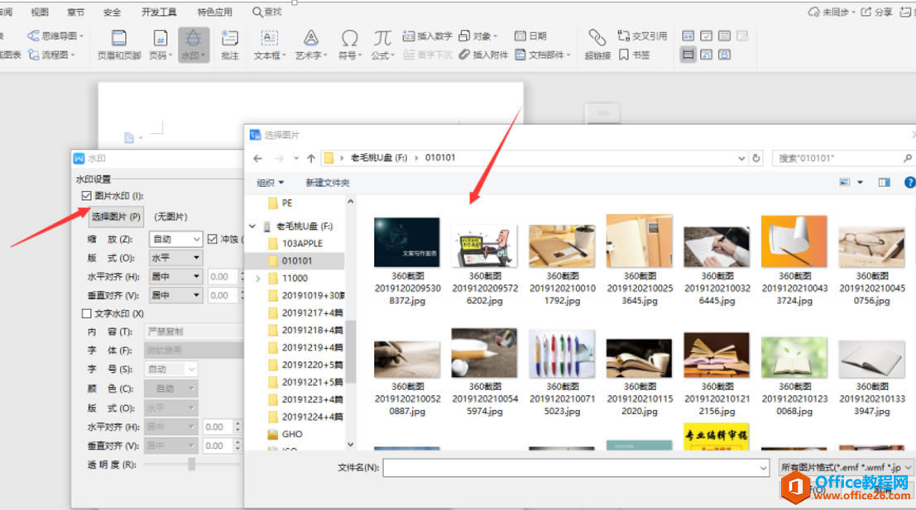916x510 pixels.
Task: Go up one folder level in the file dialog
Action: coord(311,158)
